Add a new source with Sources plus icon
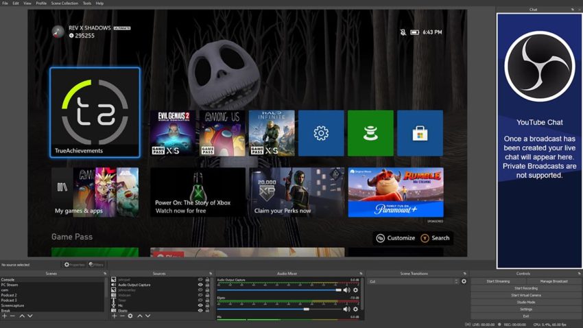Image resolution: width=583 pixels, height=328 pixels. (x=114, y=316)
